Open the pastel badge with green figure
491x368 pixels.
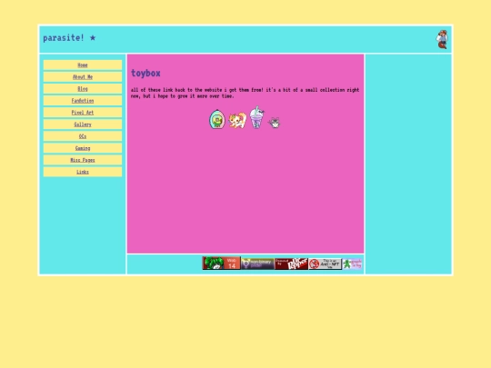click(352, 264)
